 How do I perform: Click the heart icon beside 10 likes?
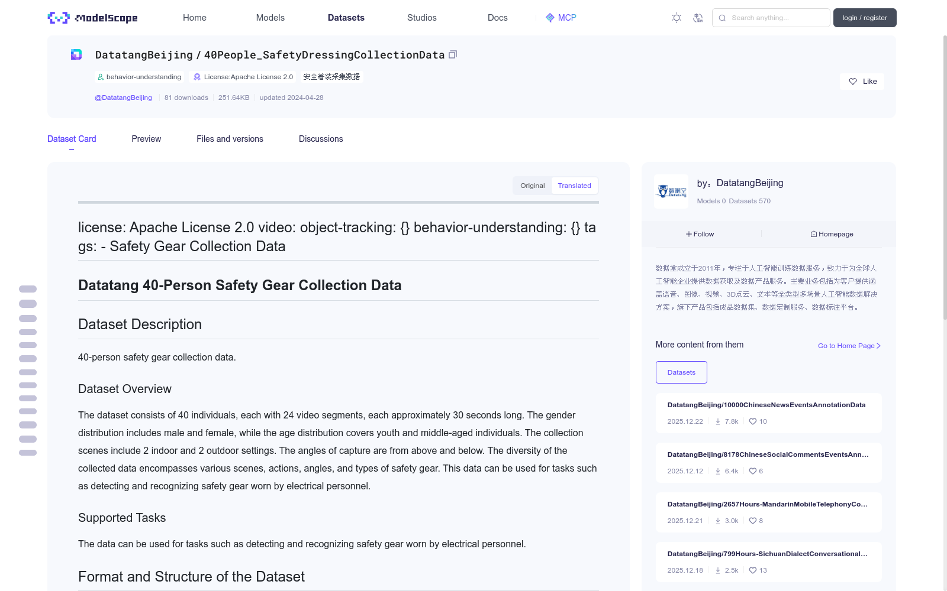[x=753, y=421]
